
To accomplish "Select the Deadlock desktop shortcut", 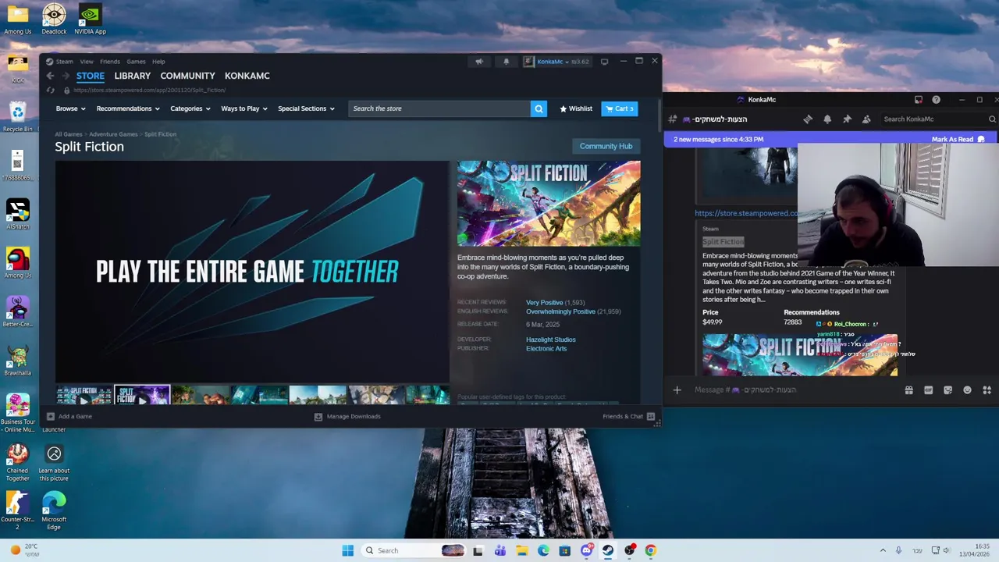I will pos(54,19).
